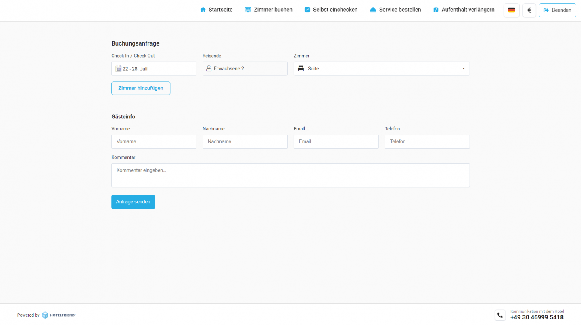The image size is (581, 325).
Task: Open the Check In / Check Out date field
Action: pos(154,68)
